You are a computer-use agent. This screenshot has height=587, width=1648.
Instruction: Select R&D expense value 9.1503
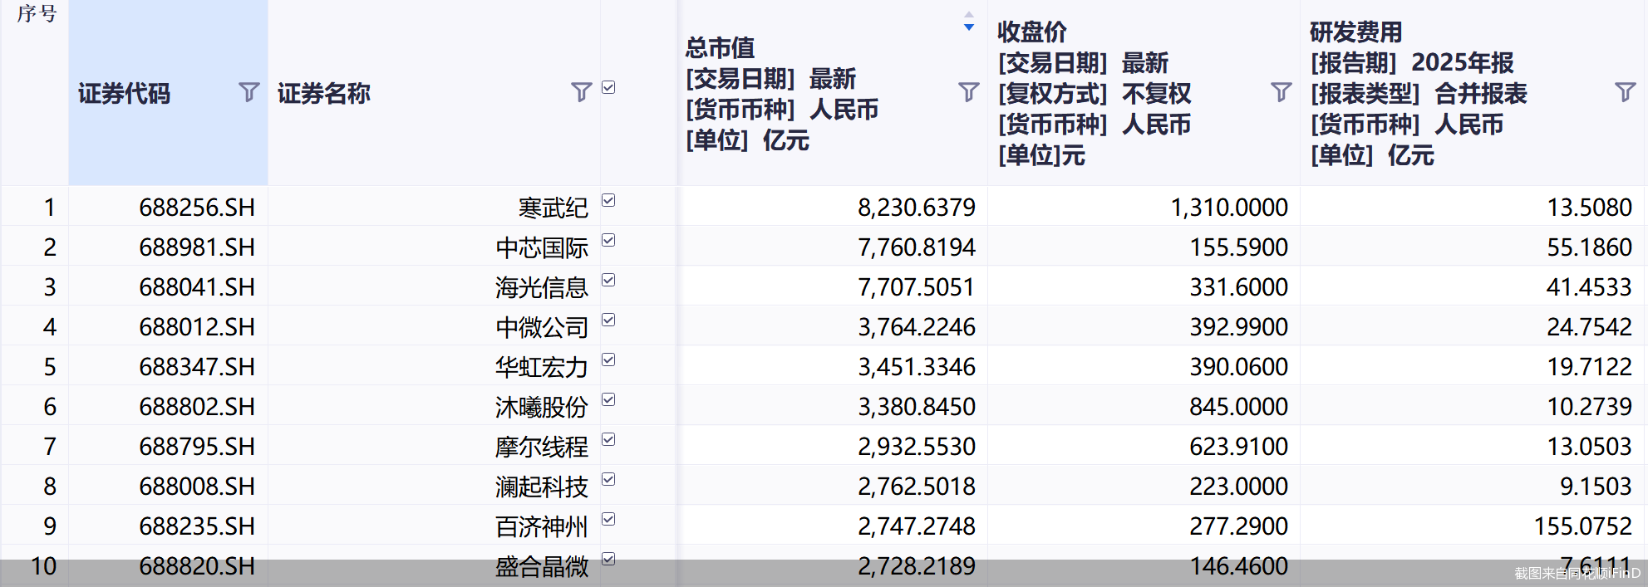click(x=1596, y=487)
